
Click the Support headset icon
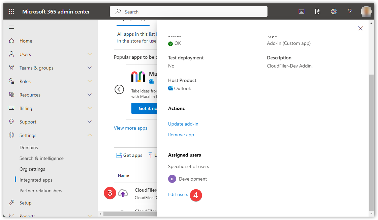tap(11, 121)
